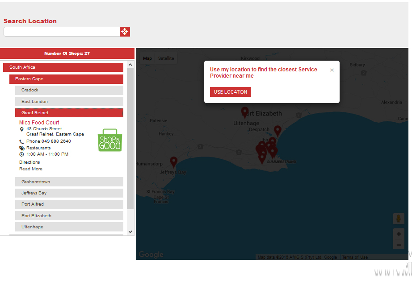The height and width of the screenshot is (293, 412).
Task: Click the Shop for Good logo
Action: pyautogui.click(x=109, y=140)
